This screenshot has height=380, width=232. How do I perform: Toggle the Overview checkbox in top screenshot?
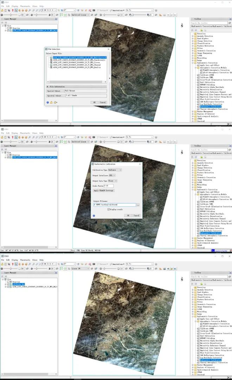(8, 28)
